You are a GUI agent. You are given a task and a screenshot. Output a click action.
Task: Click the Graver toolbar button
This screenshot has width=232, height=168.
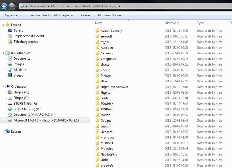tap(86, 15)
